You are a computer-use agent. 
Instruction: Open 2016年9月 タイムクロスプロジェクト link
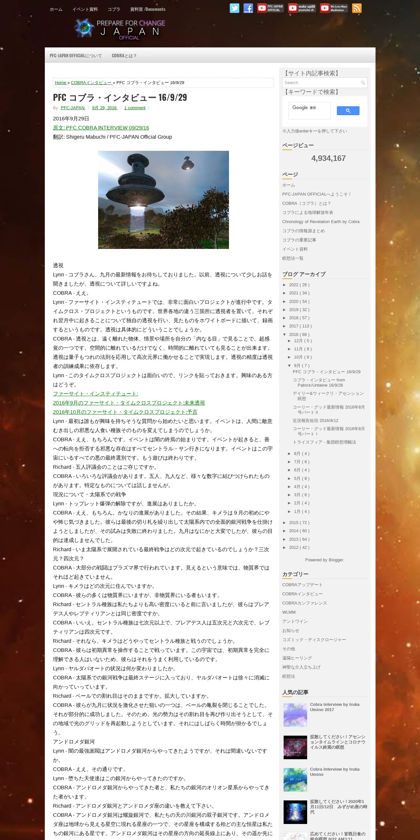(129, 403)
